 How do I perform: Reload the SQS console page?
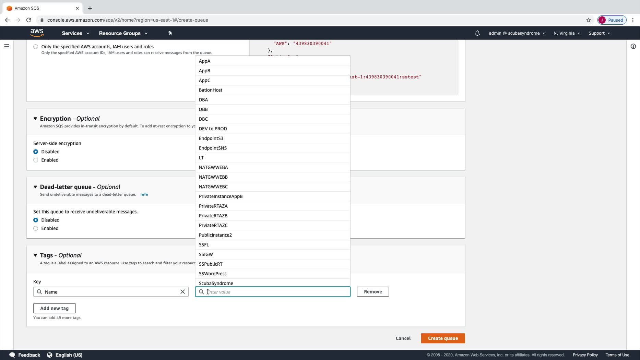pos(29,20)
